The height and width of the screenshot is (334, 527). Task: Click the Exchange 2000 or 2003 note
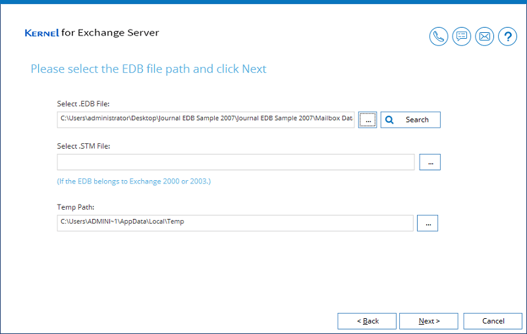pyautogui.click(x=134, y=181)
